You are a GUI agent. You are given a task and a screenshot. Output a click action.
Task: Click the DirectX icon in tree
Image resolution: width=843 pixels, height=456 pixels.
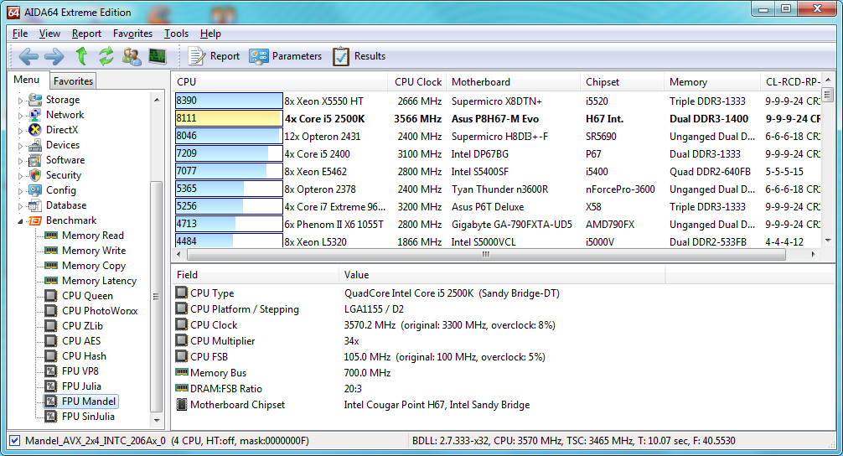tap(35, 130)
